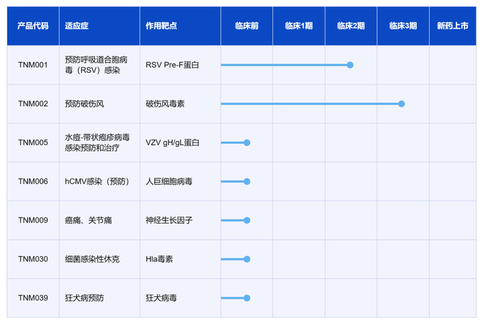Click TNM001 progress endpoint dot in phase 2

click(350, 65)
